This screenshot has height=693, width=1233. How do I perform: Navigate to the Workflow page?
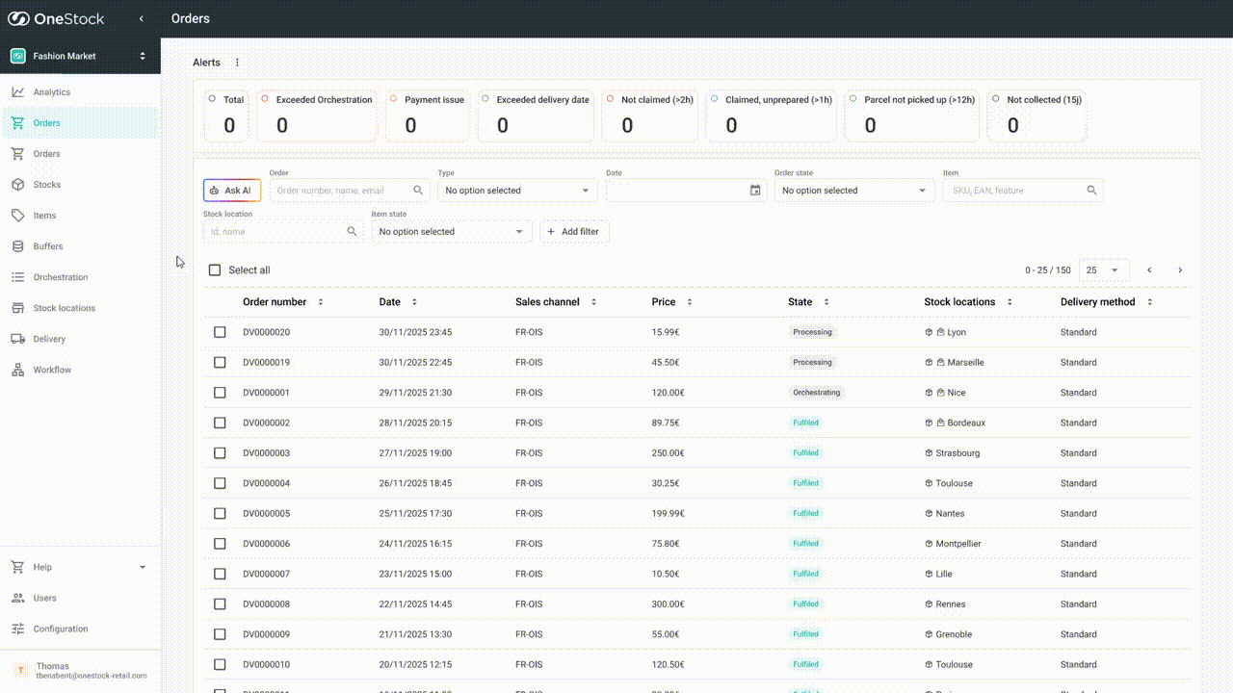tap(51, 369)
